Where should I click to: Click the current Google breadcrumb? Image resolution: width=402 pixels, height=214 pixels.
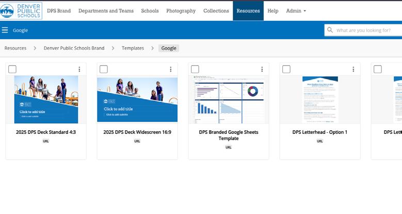click(x=169, y=48)
